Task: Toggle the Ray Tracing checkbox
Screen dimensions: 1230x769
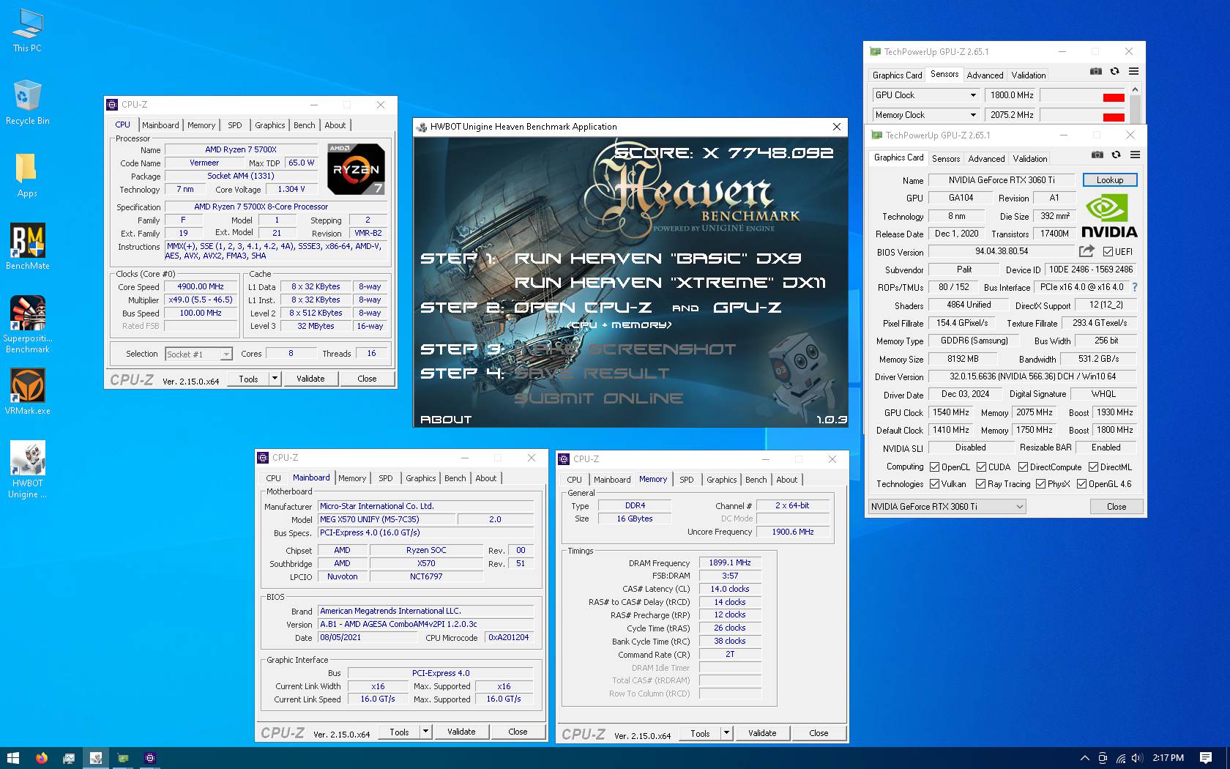Action: click(980, 483)
